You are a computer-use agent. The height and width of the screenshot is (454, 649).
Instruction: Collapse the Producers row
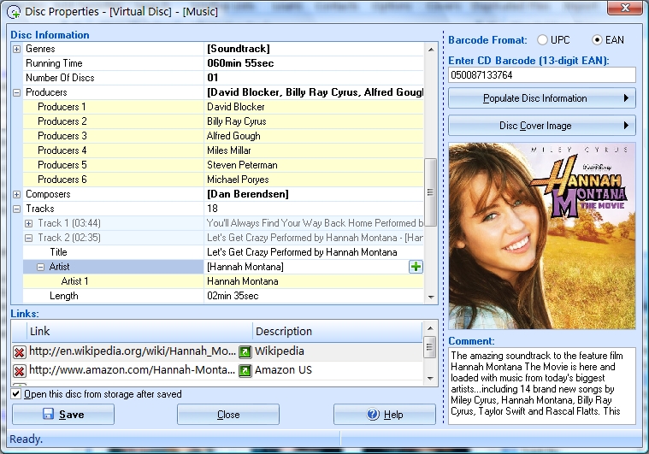pyautogui.click(x=16, y=92)
